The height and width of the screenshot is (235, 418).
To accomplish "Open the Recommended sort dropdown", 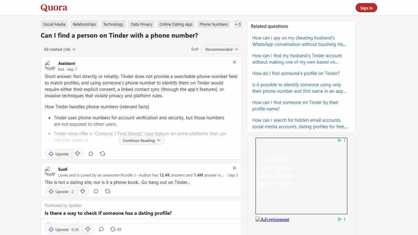I will (x=221, y=49).
